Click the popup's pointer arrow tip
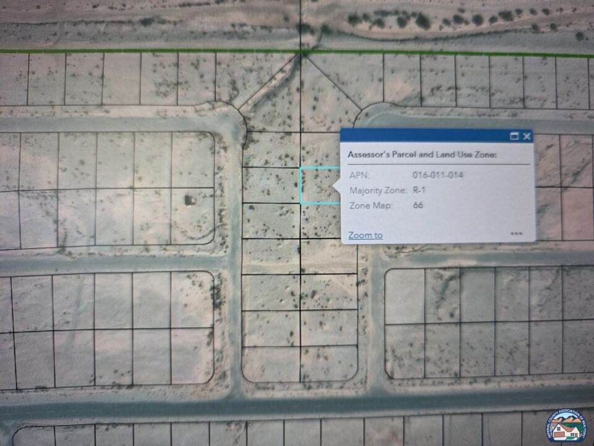This screenshot has width=594, height=446. click(335, 186)
